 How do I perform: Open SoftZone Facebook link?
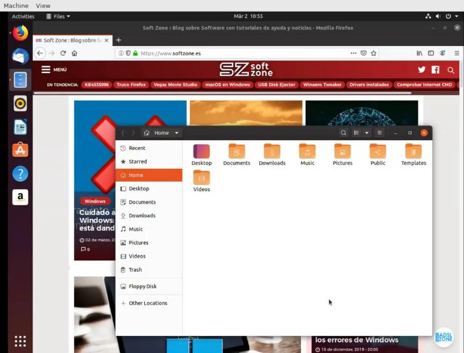click(435, 69)
